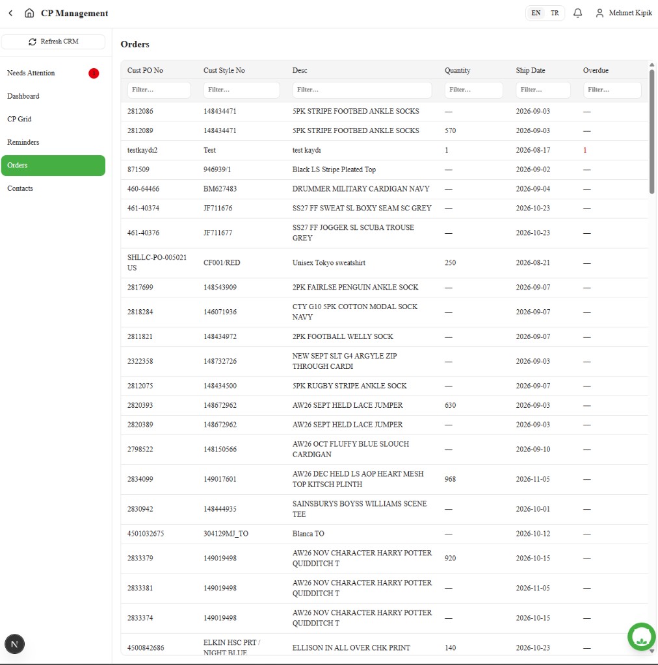Screen dimensions: 658x665
Task: Focus the Ship Date filter field
Action: pos(543,90)
